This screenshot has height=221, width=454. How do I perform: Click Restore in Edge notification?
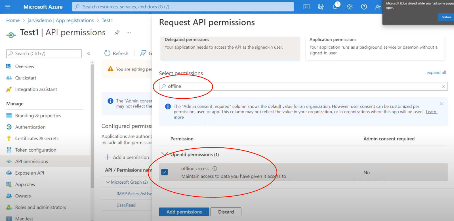pos(446,17)
